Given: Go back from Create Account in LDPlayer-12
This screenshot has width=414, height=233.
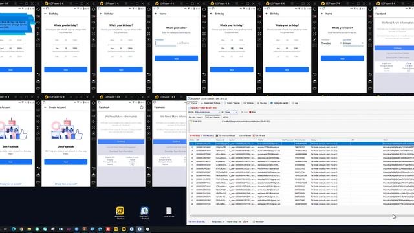Looking at the screenshot, I should click(45, 107).
